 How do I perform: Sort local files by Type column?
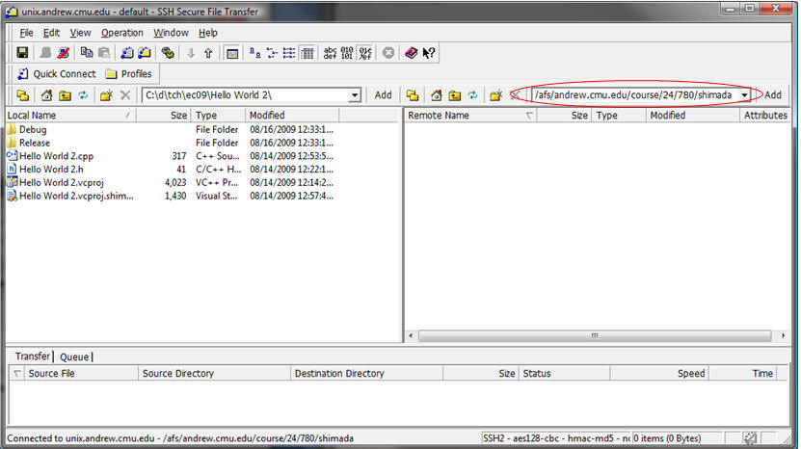pyautogui.click(x=218, y=116)
